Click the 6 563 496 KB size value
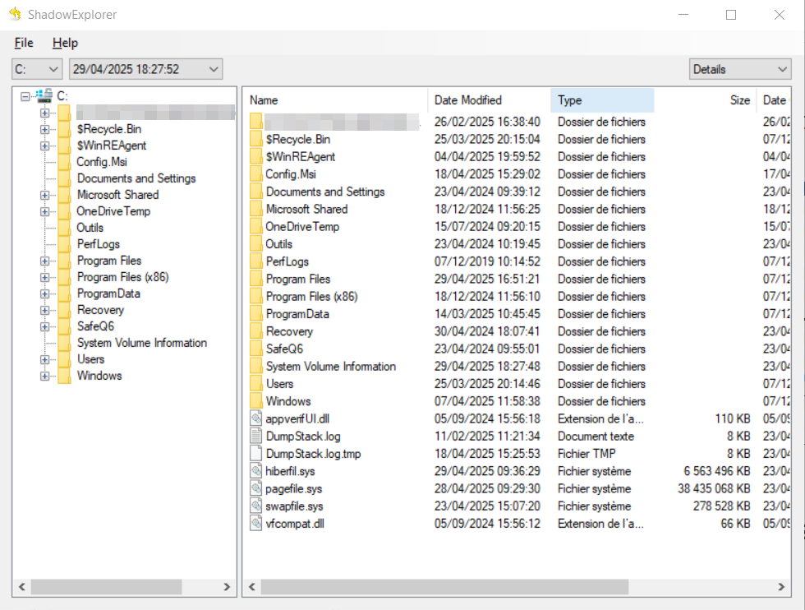This screenshot has height=610, width=805. coord(716,471)
